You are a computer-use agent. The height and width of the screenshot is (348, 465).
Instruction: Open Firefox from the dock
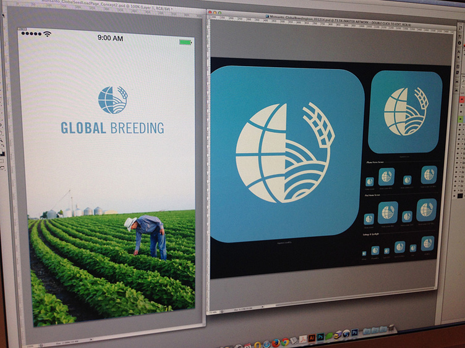click(276, 342)
